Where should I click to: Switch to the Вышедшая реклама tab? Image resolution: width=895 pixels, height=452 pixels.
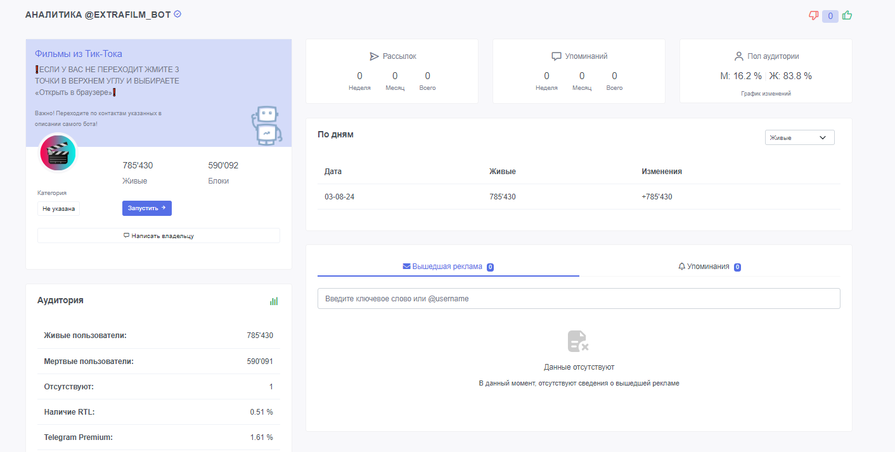448,267
